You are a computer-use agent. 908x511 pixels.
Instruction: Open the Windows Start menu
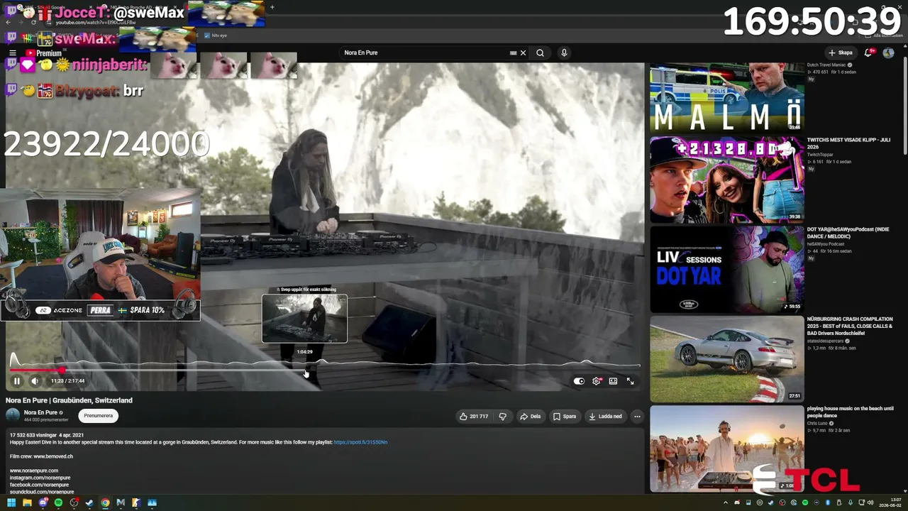(x=11, y=503)
